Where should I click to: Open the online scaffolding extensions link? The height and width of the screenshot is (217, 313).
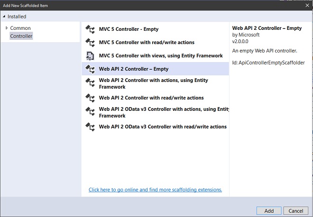[155, 190]
